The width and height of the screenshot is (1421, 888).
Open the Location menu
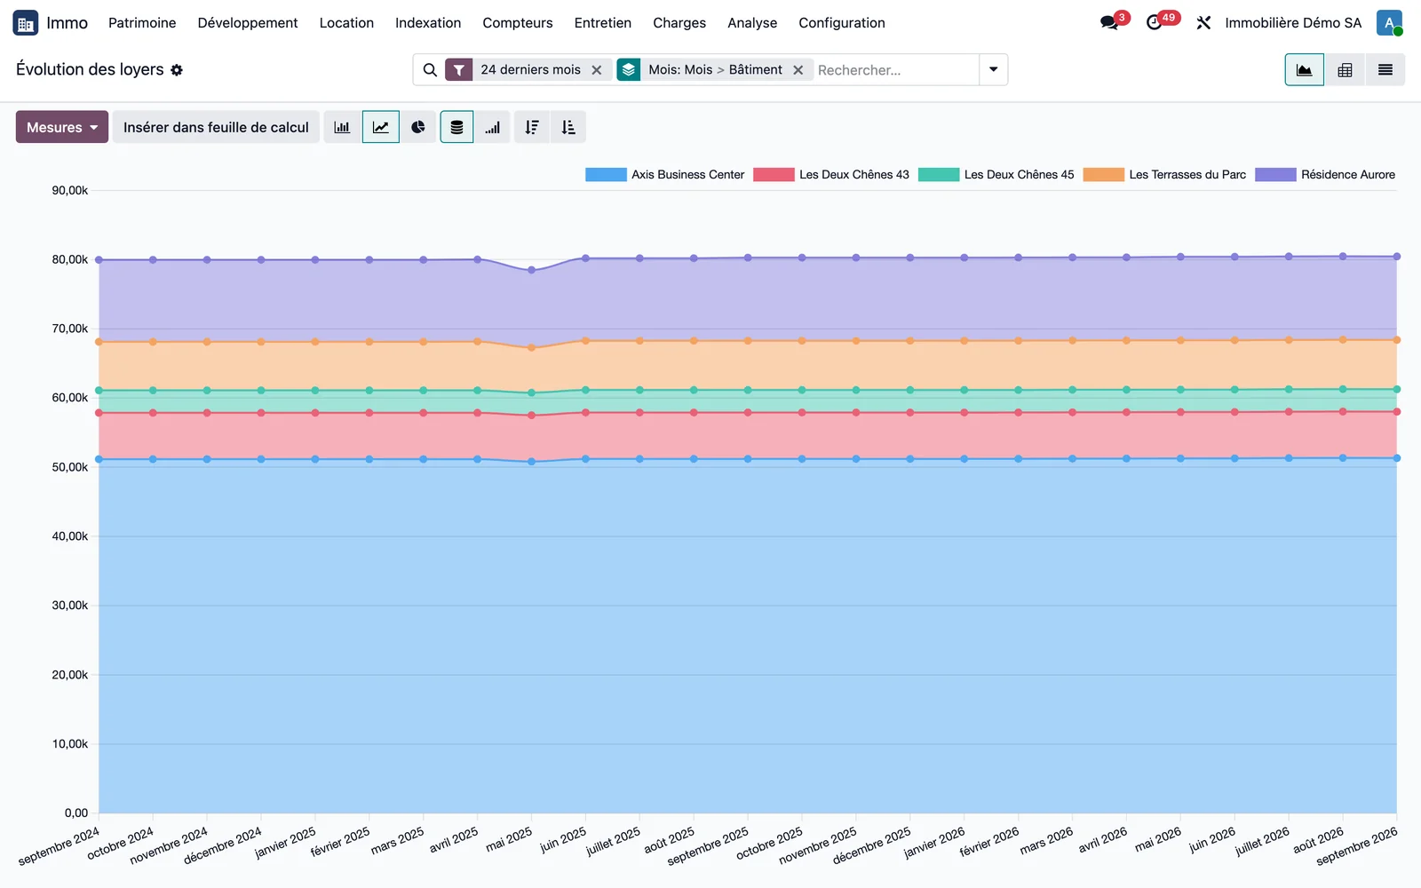pos(346,23)
